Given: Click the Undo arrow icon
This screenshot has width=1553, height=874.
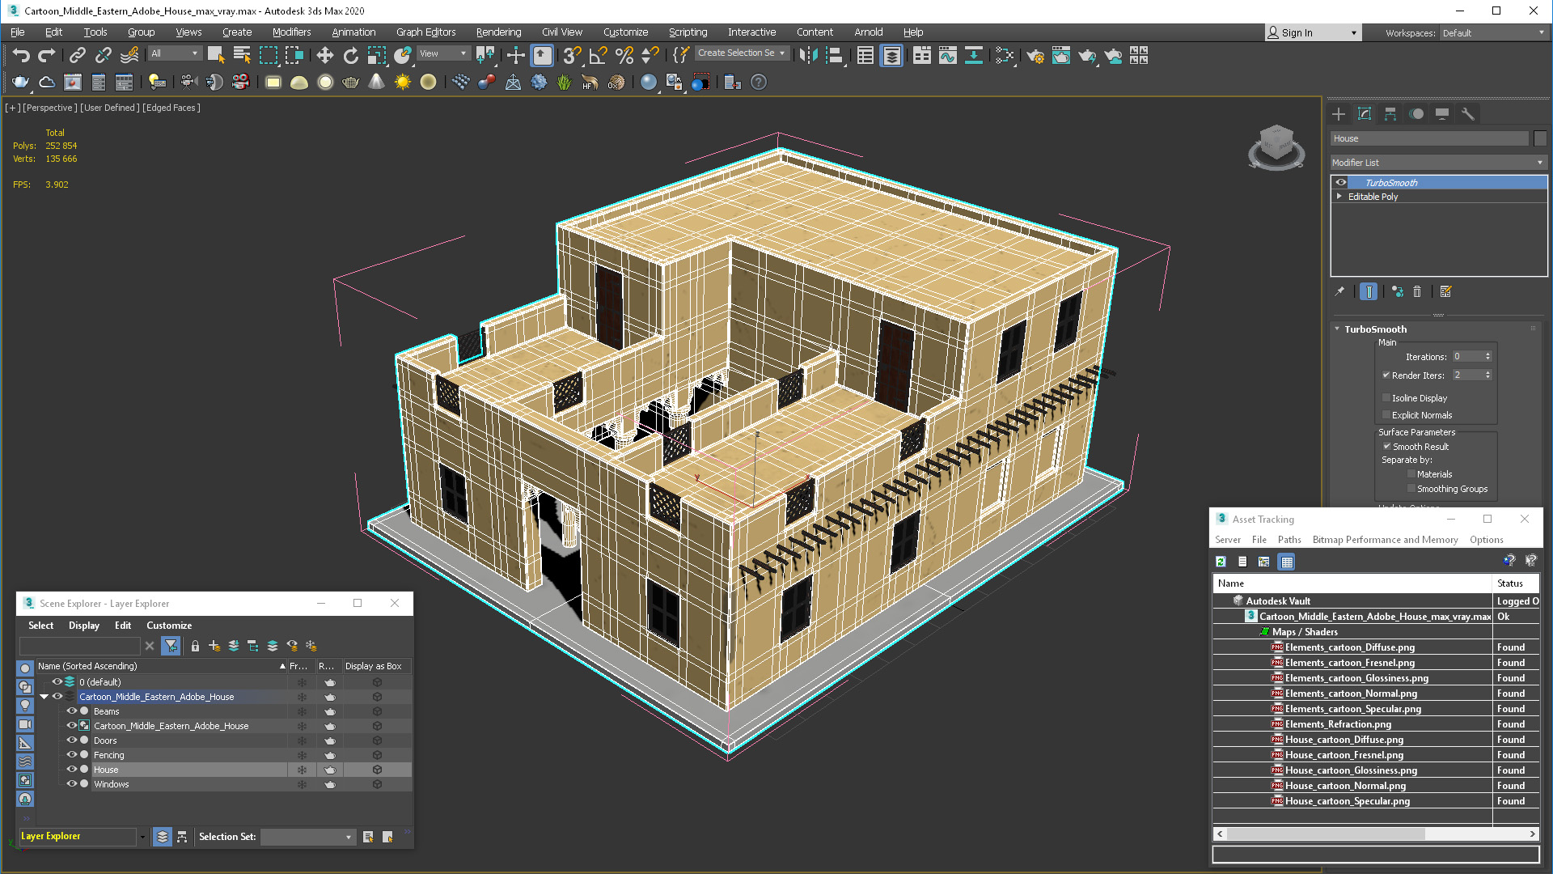Looking at the screenshot, I should pyautogui.click(x=21, y=55).
